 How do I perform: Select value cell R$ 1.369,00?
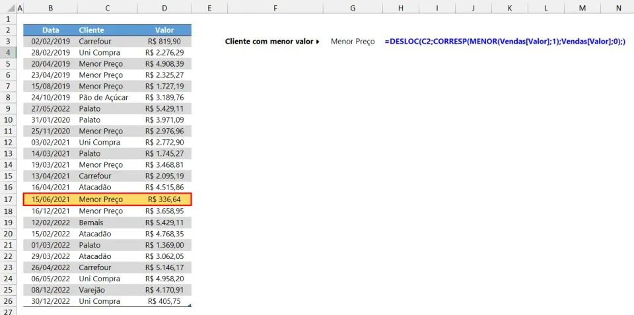tap(164, 245)
